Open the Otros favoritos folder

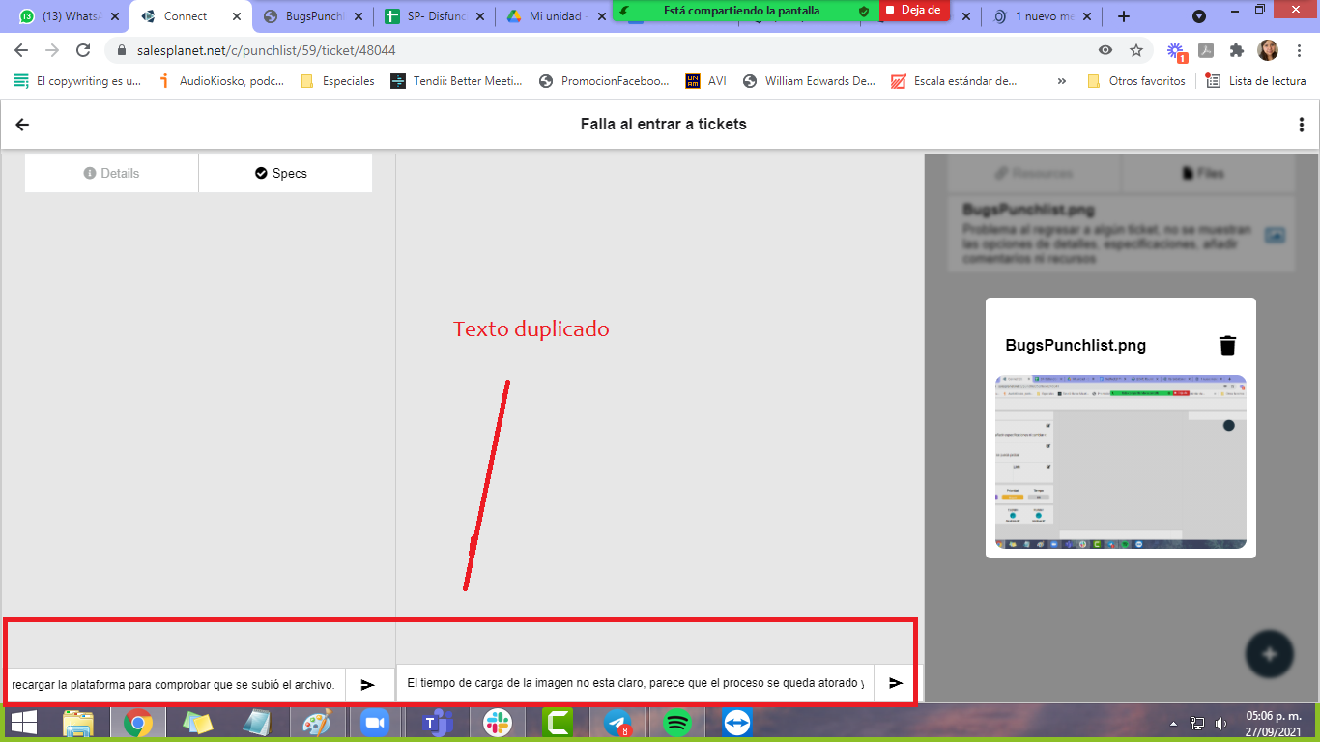pos(1136,81)
